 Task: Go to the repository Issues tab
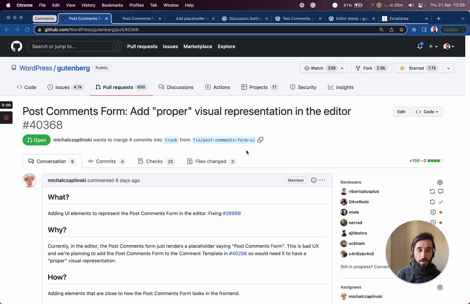(66, 87)
